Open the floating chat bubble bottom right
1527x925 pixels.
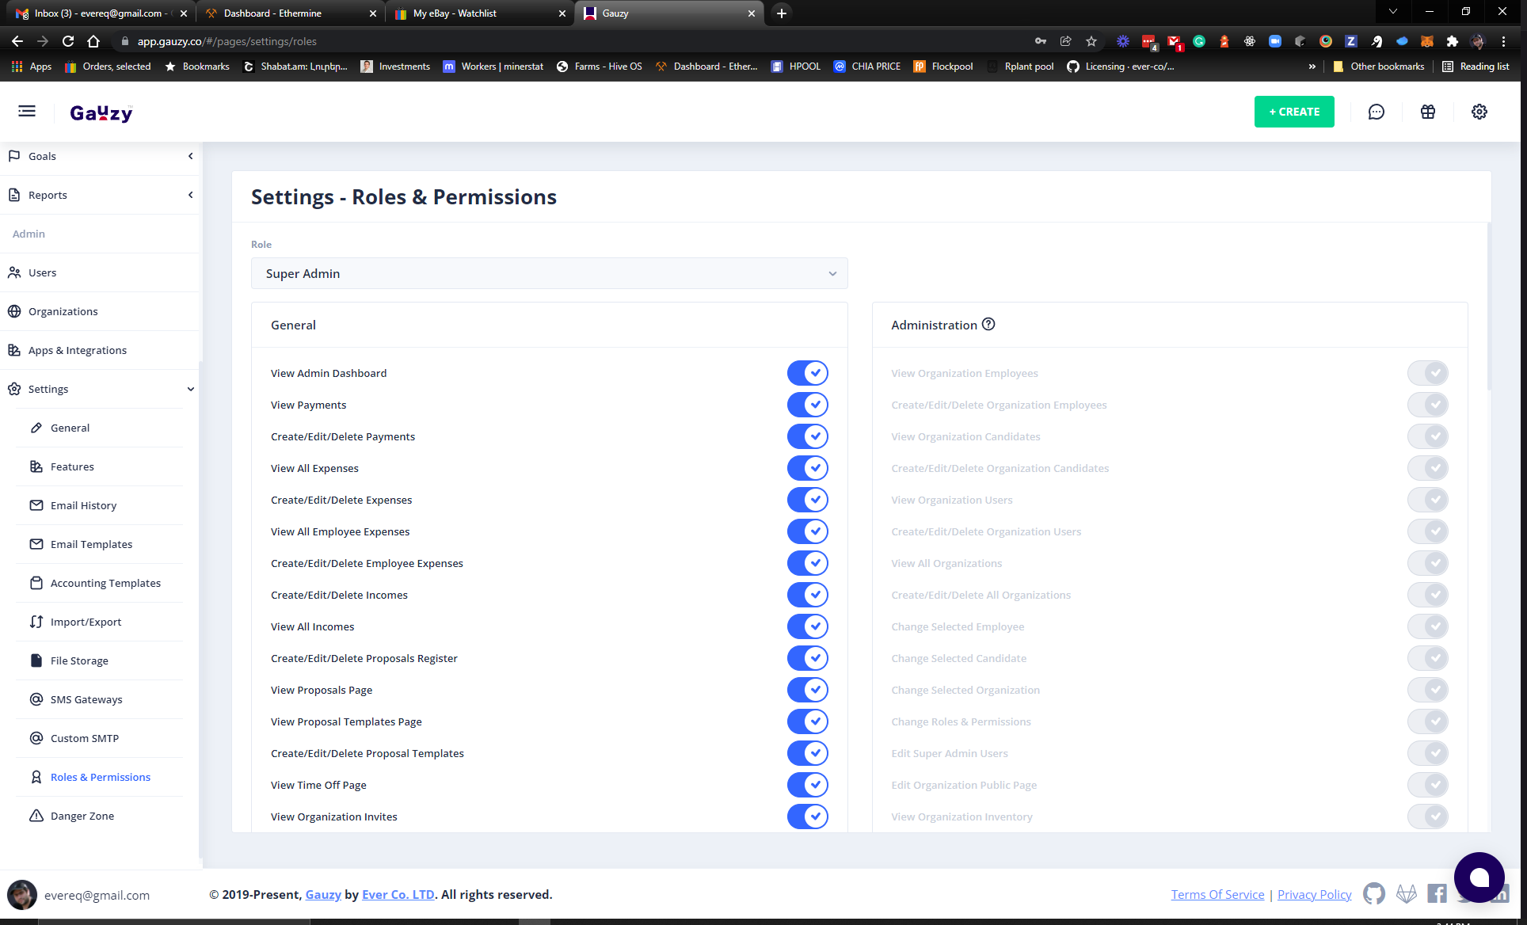pos(1479,877)
